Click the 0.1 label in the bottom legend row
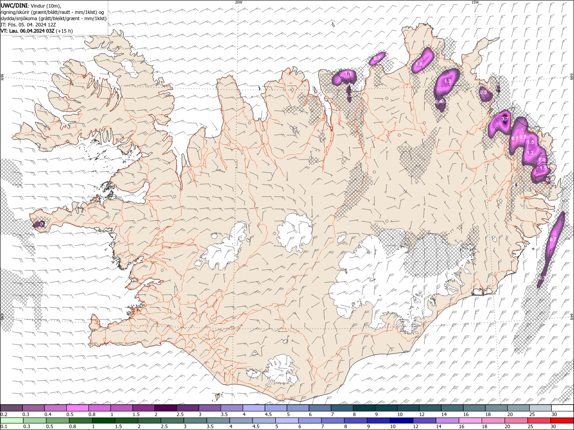Image resolution: width=574 pixels, height=430 pixels. click(4, 426)
